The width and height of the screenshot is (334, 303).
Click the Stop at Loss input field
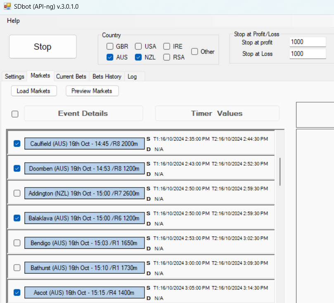(308, 54)
